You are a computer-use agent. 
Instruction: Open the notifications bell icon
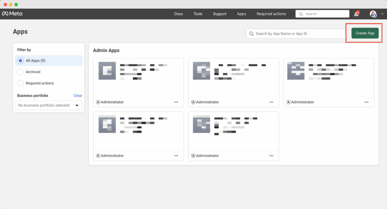pyautogui.click(x=356, y=14)
